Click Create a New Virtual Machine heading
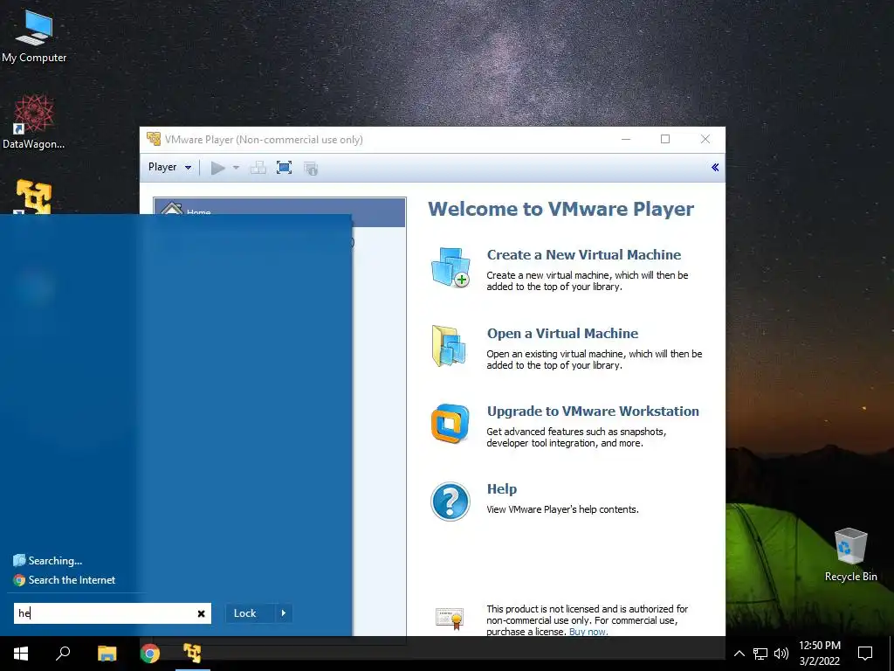The width and height of the screenshot is (894, 671). pyautogui.click(x=584, y=254)
